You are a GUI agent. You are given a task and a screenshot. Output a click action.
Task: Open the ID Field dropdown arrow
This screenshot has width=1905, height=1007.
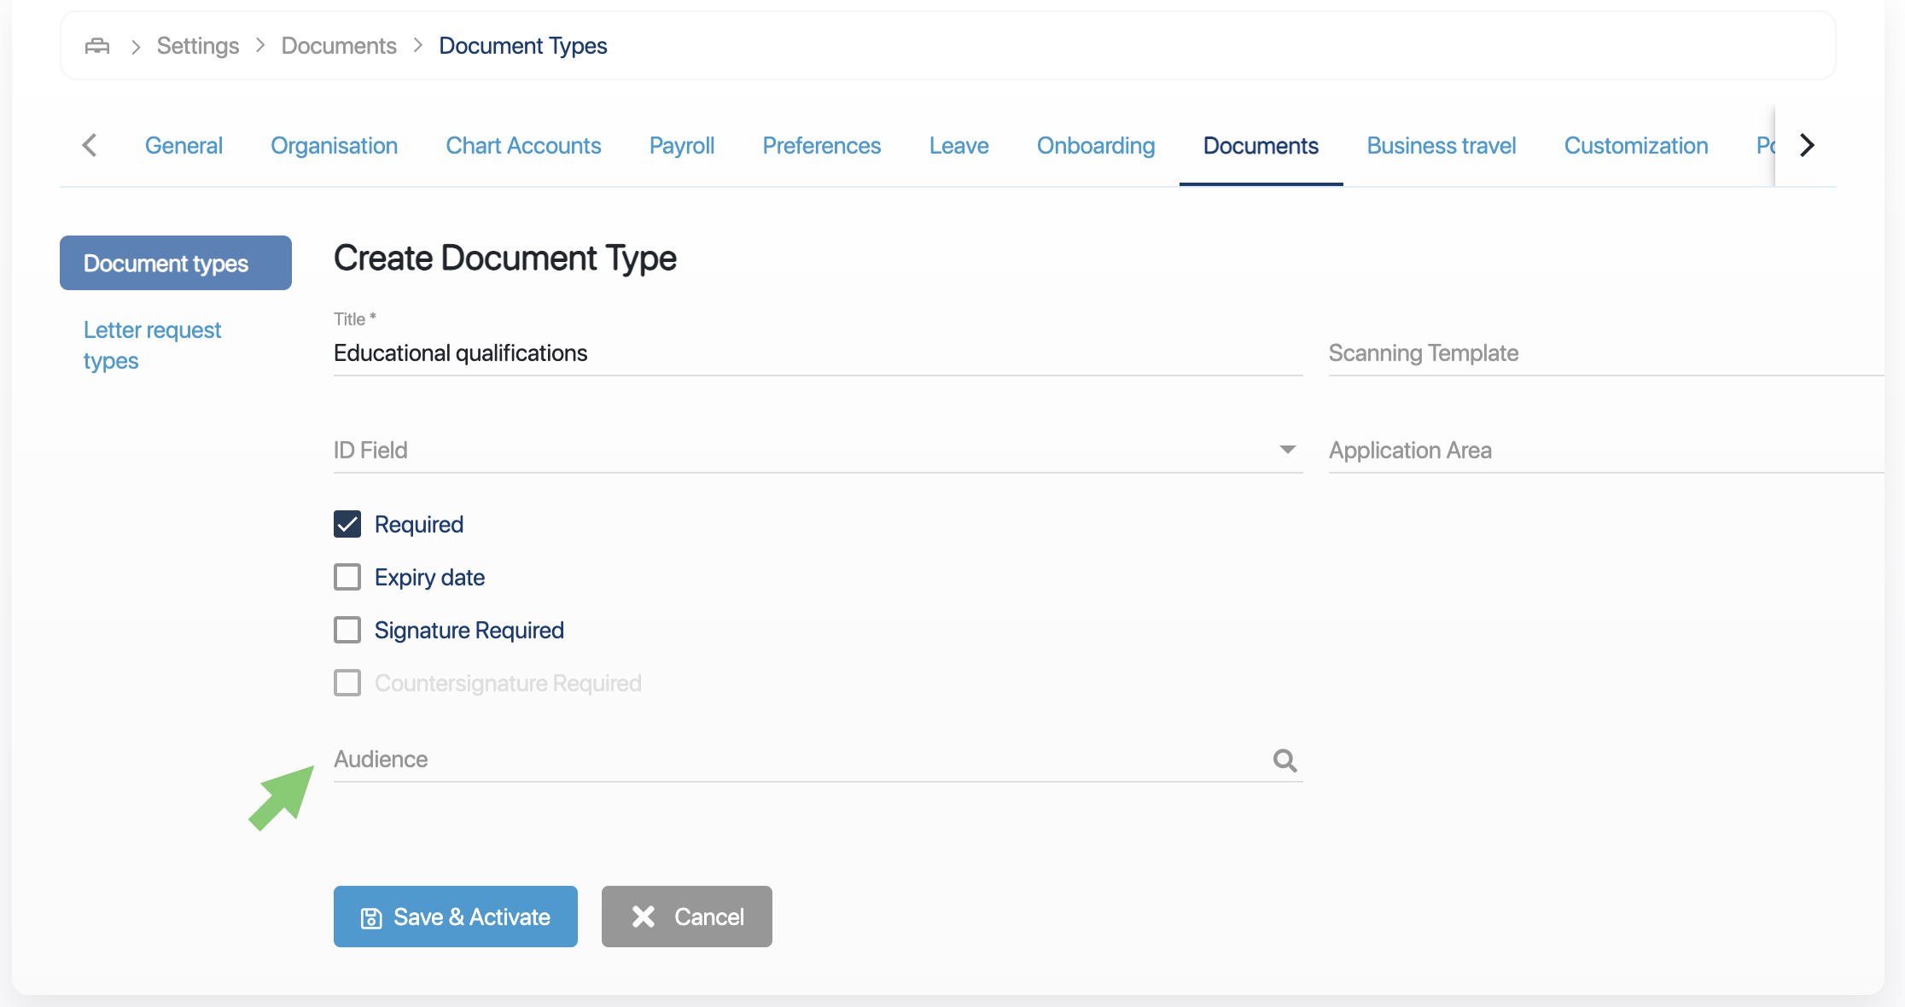point(1287,450)
